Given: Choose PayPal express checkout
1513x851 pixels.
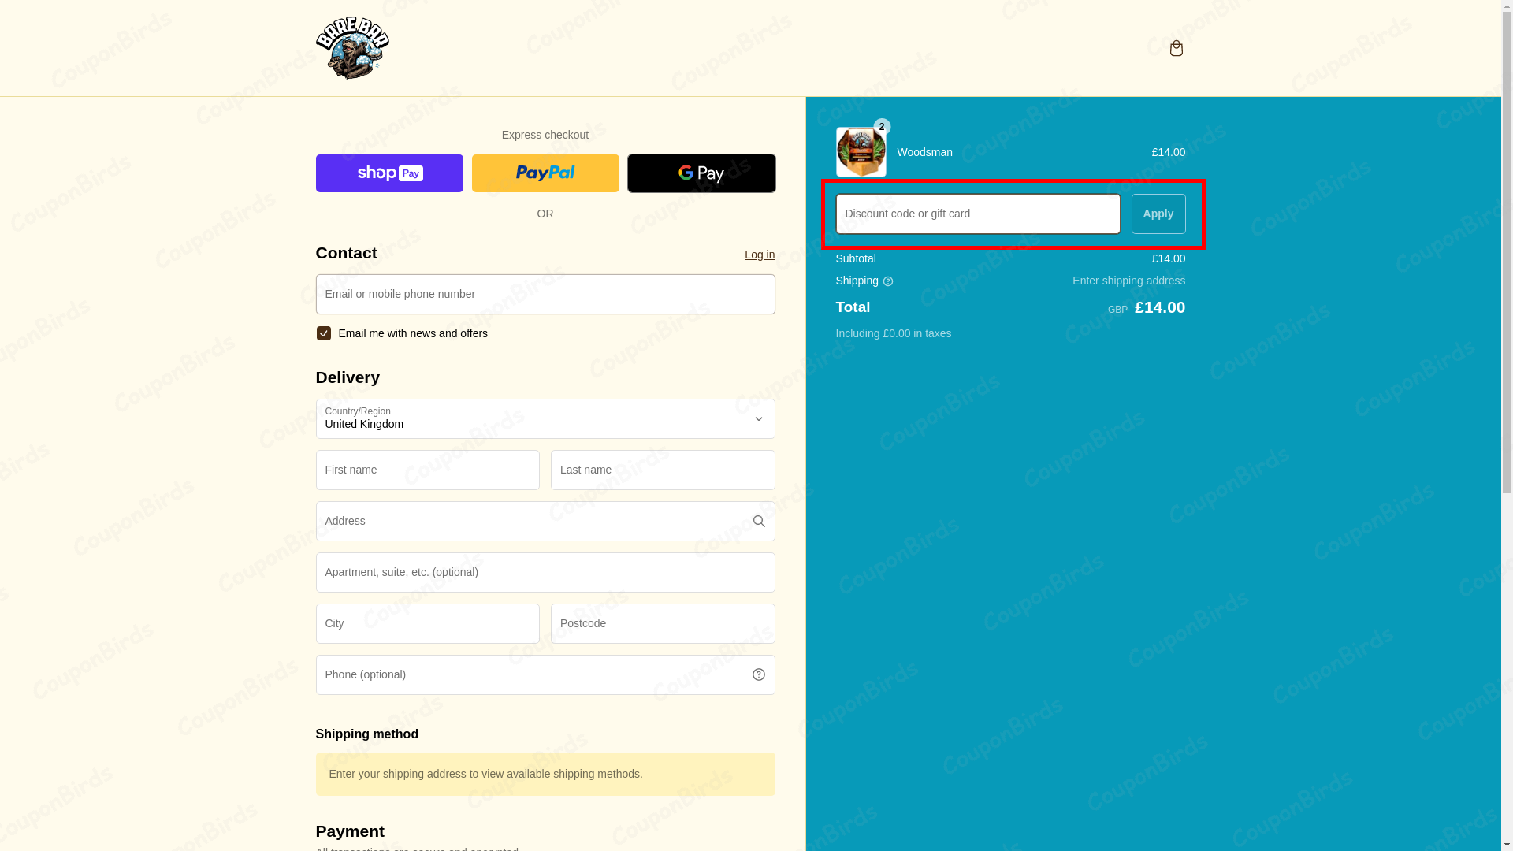Looking at the screenshot, I should [x=545, y=173].
